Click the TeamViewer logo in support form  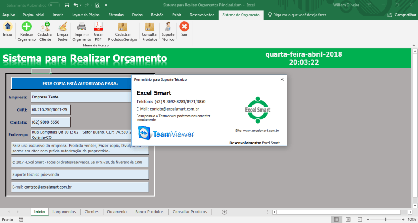click(166, 133)
